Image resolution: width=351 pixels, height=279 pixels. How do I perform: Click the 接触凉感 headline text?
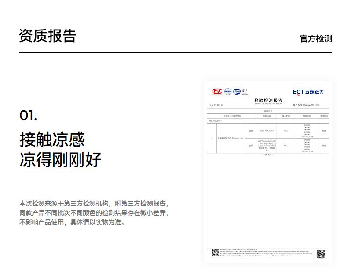[52, 139]
